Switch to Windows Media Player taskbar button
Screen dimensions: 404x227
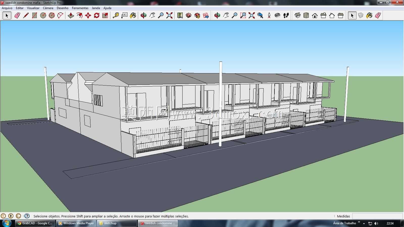click(x=76, y=223)
